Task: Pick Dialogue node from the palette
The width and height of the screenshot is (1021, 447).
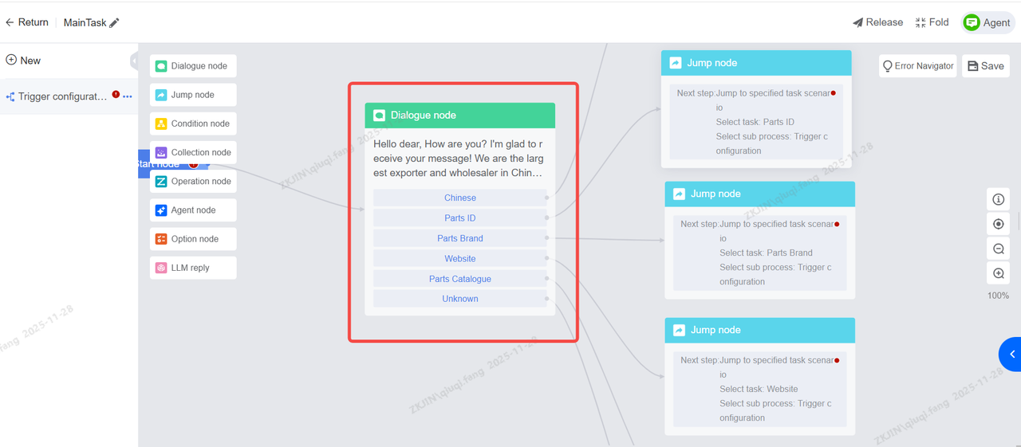Action: (193, 66)
